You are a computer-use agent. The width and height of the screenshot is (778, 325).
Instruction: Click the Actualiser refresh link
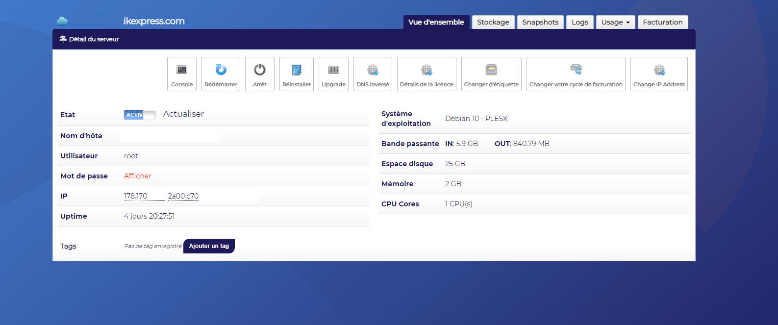click(x=183, y=114)
